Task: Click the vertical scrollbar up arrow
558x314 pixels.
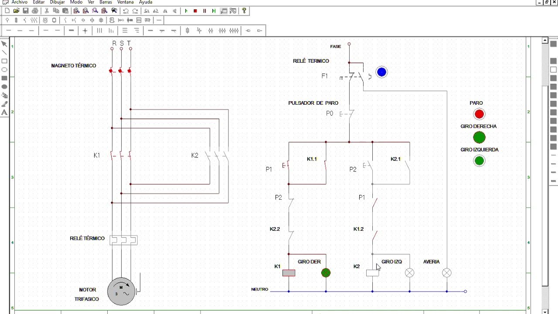Action: point(545,41)
